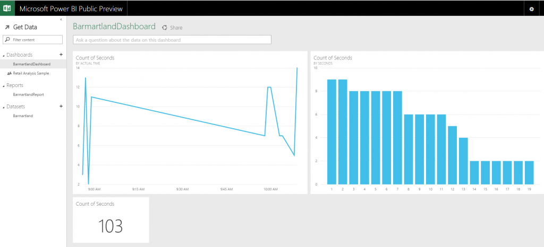
Task: Open the settings gear menu
Action: click(531, 9)
